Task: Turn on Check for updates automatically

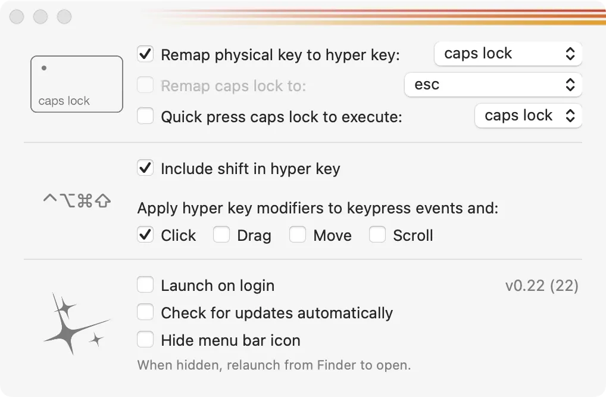Action: pyautogui.click(x=145, y=312)
